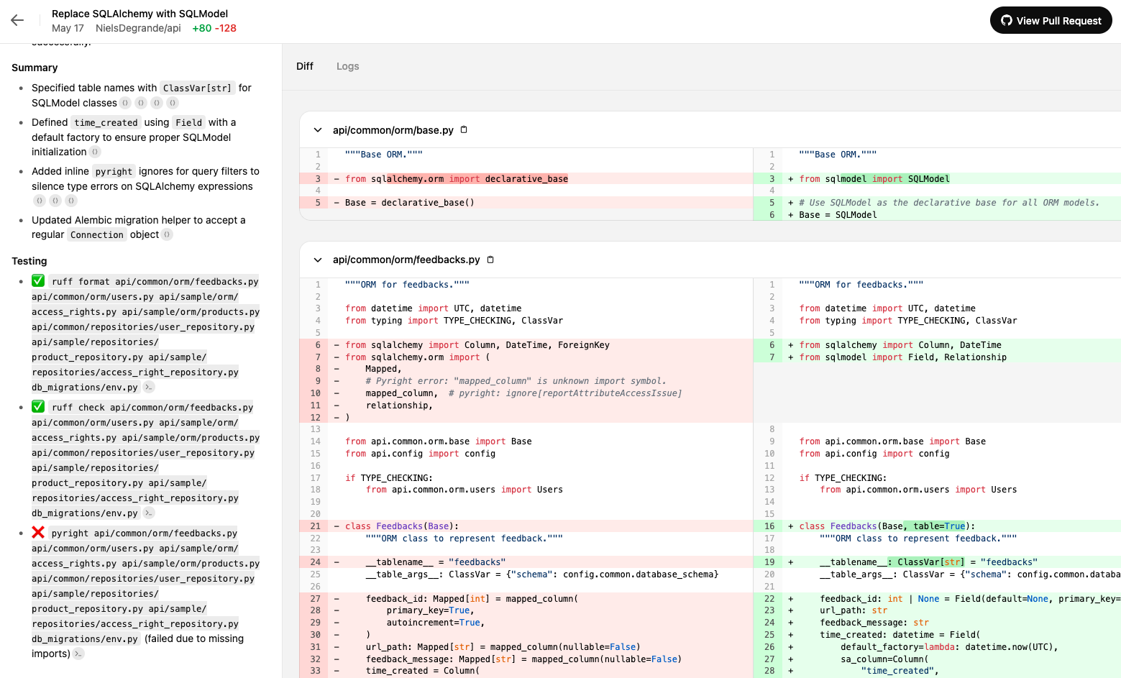The width and height of the screenshot is (1121, 678).
Task: Switch to the Diff tab
Action: [305, 66]
